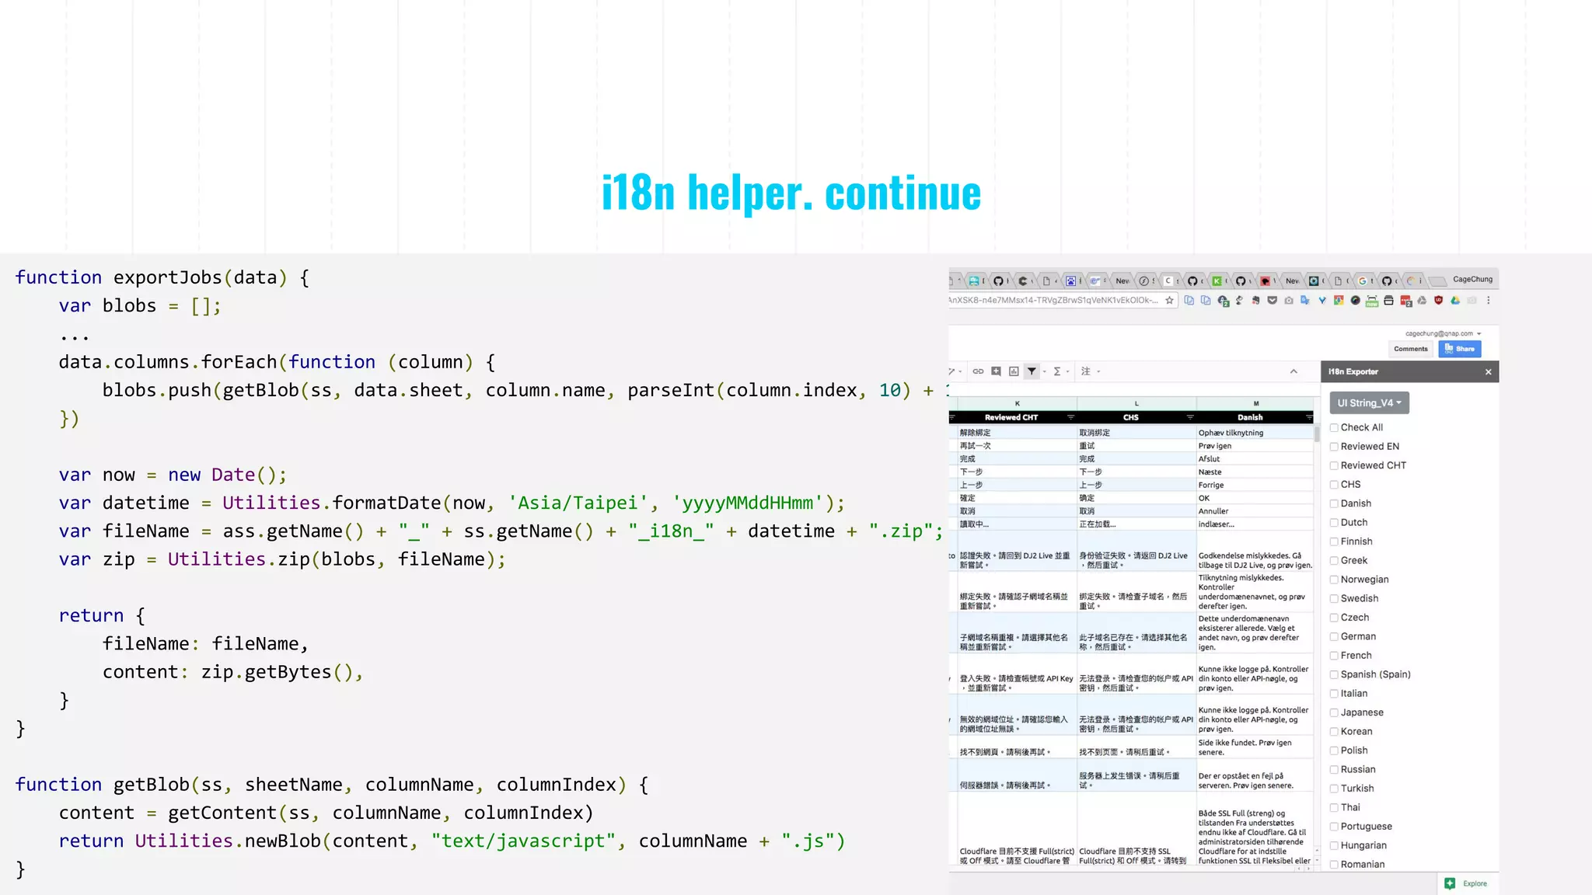Click the cell 'Ophæv tilknytning'
The image size is (1592, 895).
[x=1255, y=433]
